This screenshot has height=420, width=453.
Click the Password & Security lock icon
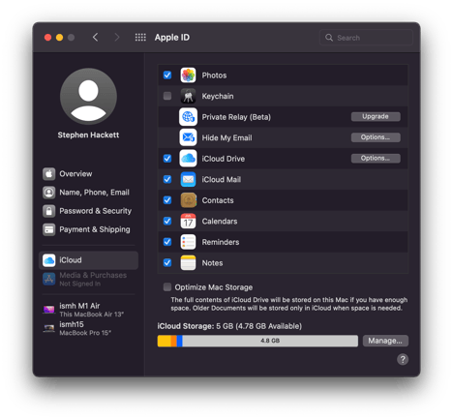[49, 211]
